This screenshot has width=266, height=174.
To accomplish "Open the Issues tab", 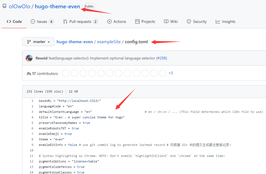I will [x=42, y=22].
